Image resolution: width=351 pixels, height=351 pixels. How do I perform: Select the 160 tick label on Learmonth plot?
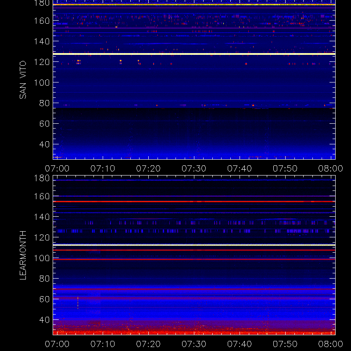(42, 196)
